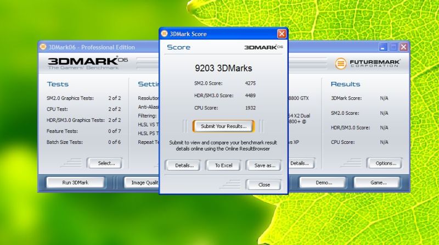This screenshot has width=439, height=245.
Task: Click the red X of 3DMark Score
Action: point(282,34)
